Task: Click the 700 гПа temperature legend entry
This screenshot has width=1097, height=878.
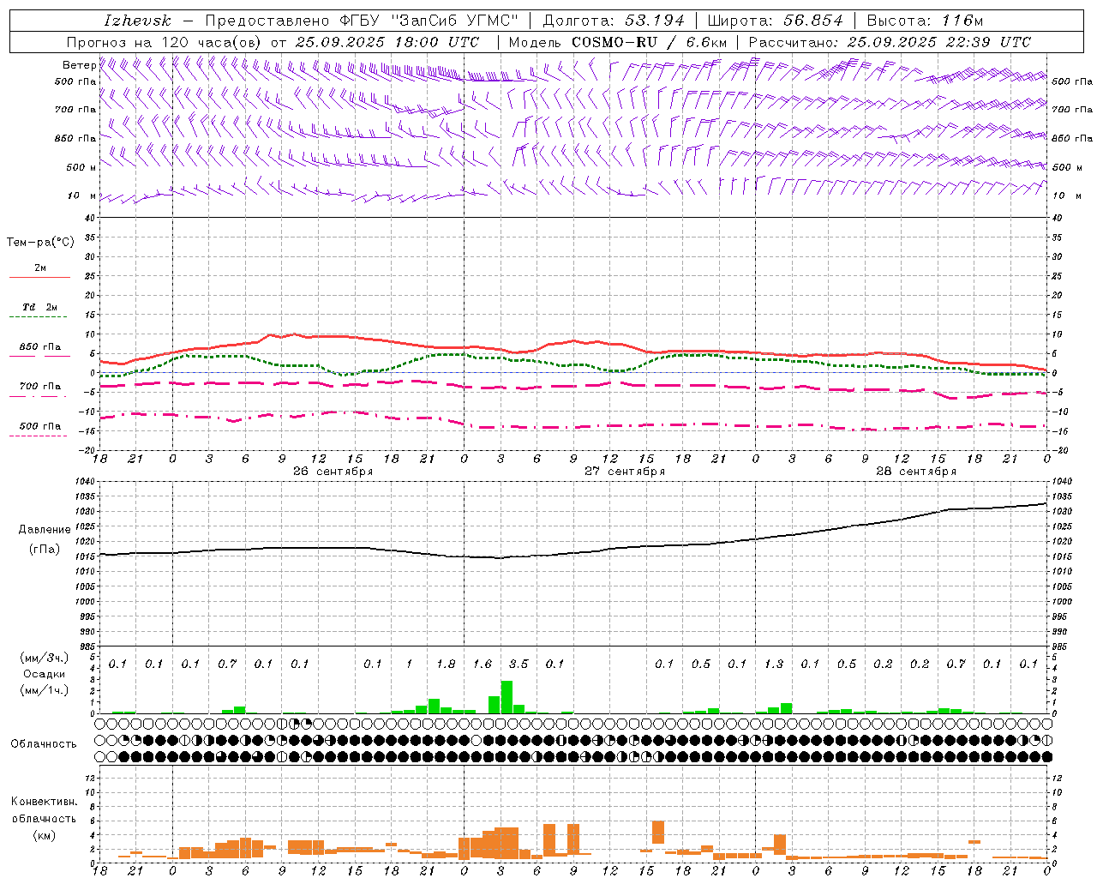Action: 40,387
